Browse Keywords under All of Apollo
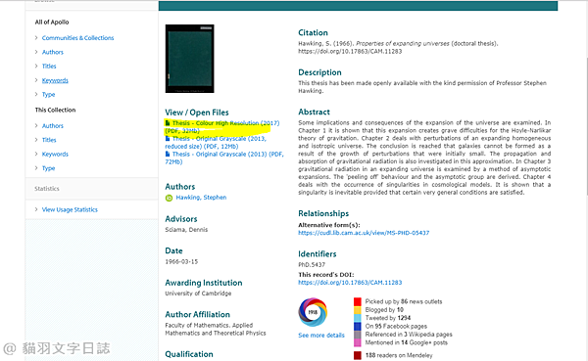 [55, 80]
